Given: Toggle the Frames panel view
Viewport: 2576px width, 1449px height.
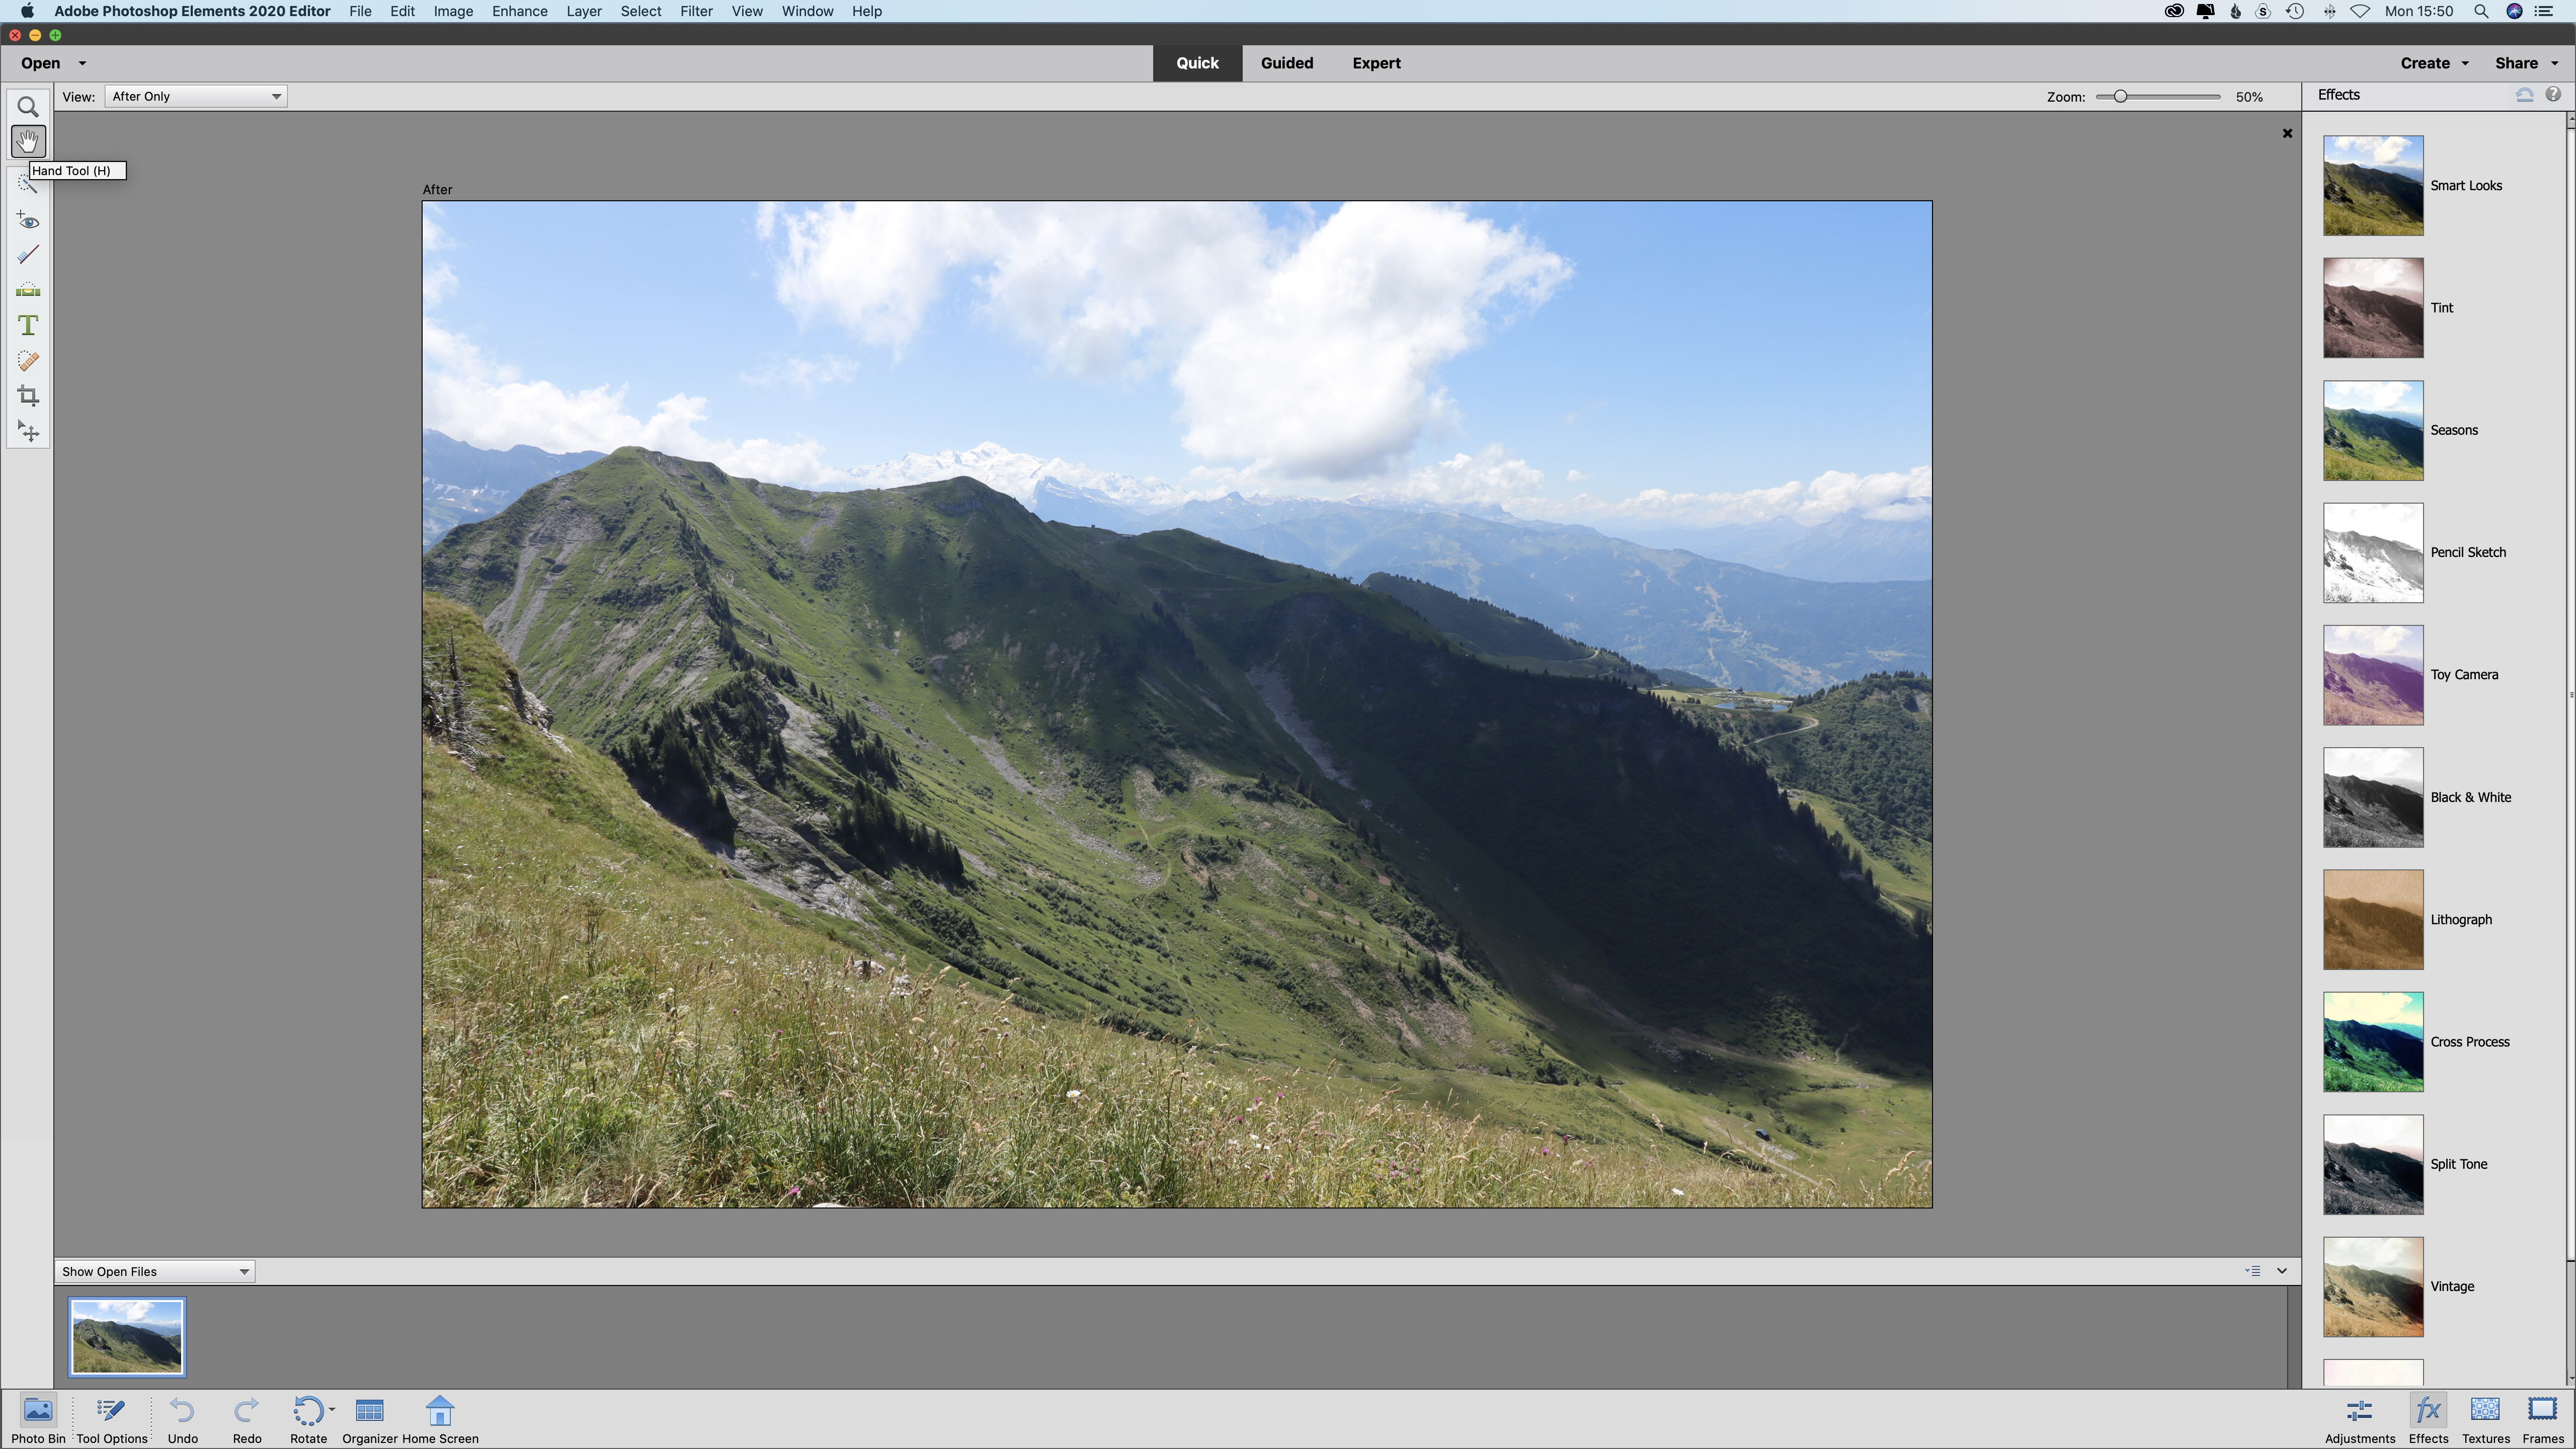Looking at the screenshot, I should point(2544,1415).
